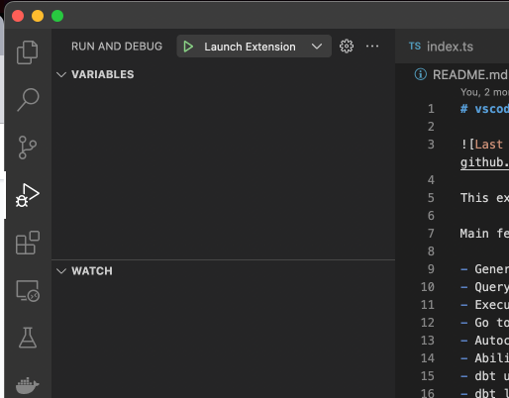Click the RUN AND DEBUG title
509x398 pixels.
[x=117, y=47]
